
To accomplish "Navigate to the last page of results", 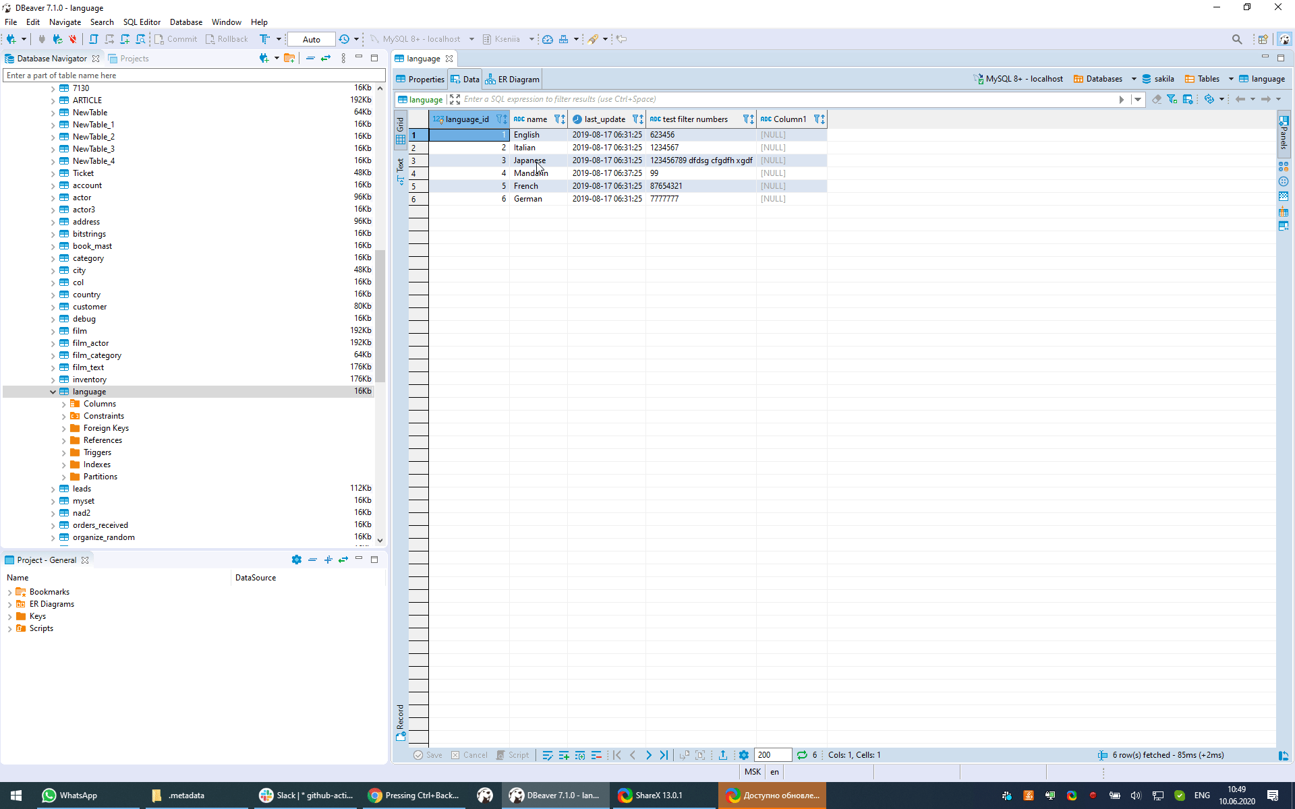I will click(664, 755).
